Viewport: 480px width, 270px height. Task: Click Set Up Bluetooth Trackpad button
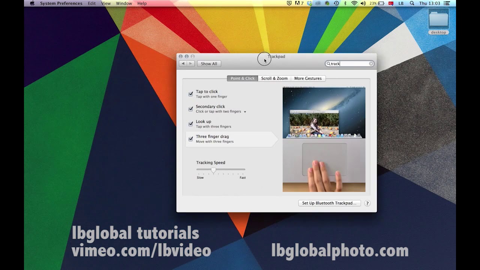point(329,203)
